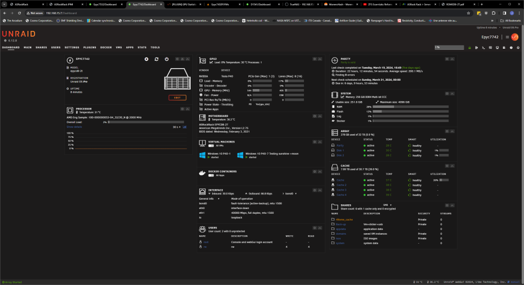This screenshot has height=285, width=524.
Task: Open the system log icon in header toolbar
Action: click(x=504, y=48)
